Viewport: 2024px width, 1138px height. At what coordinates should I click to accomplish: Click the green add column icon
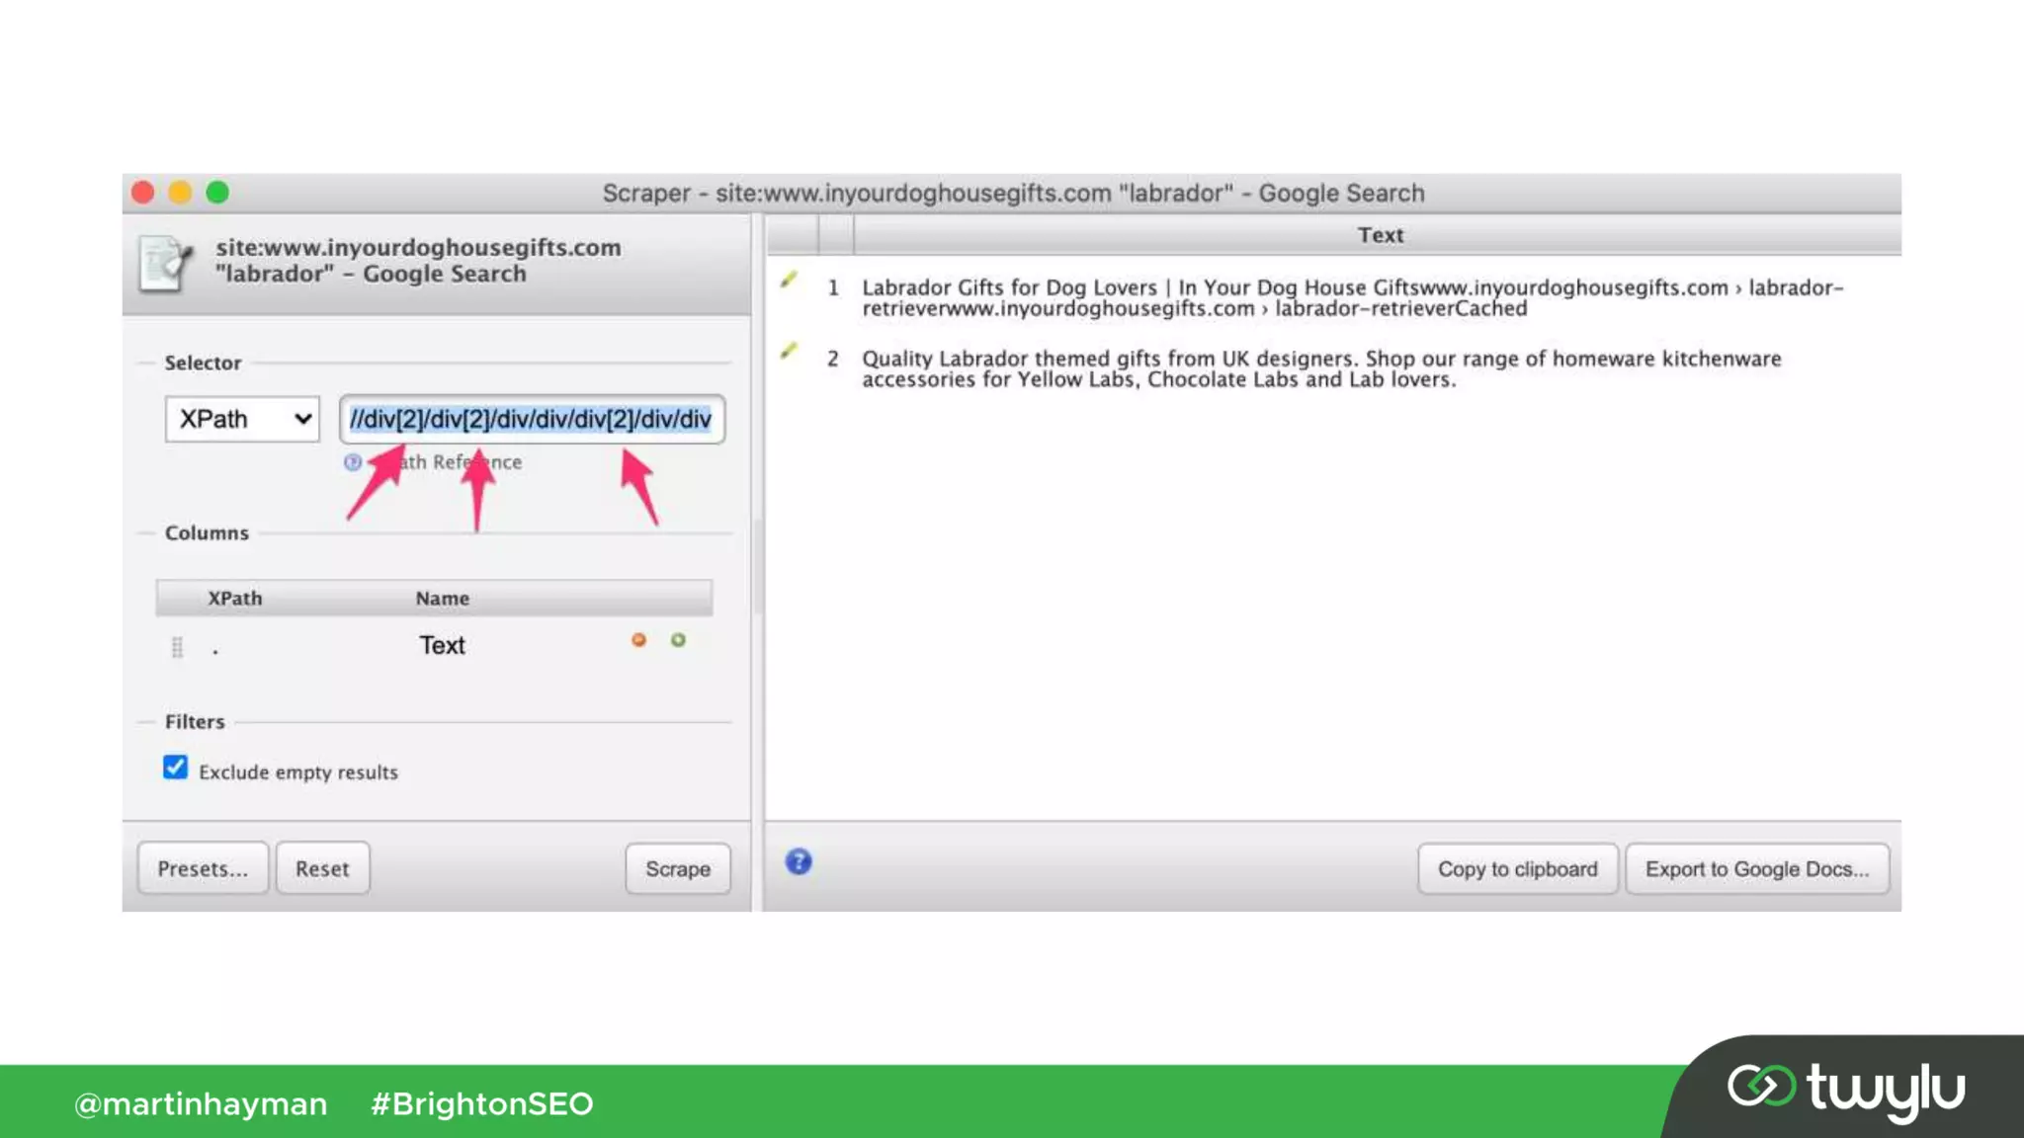tap(678, 640)
